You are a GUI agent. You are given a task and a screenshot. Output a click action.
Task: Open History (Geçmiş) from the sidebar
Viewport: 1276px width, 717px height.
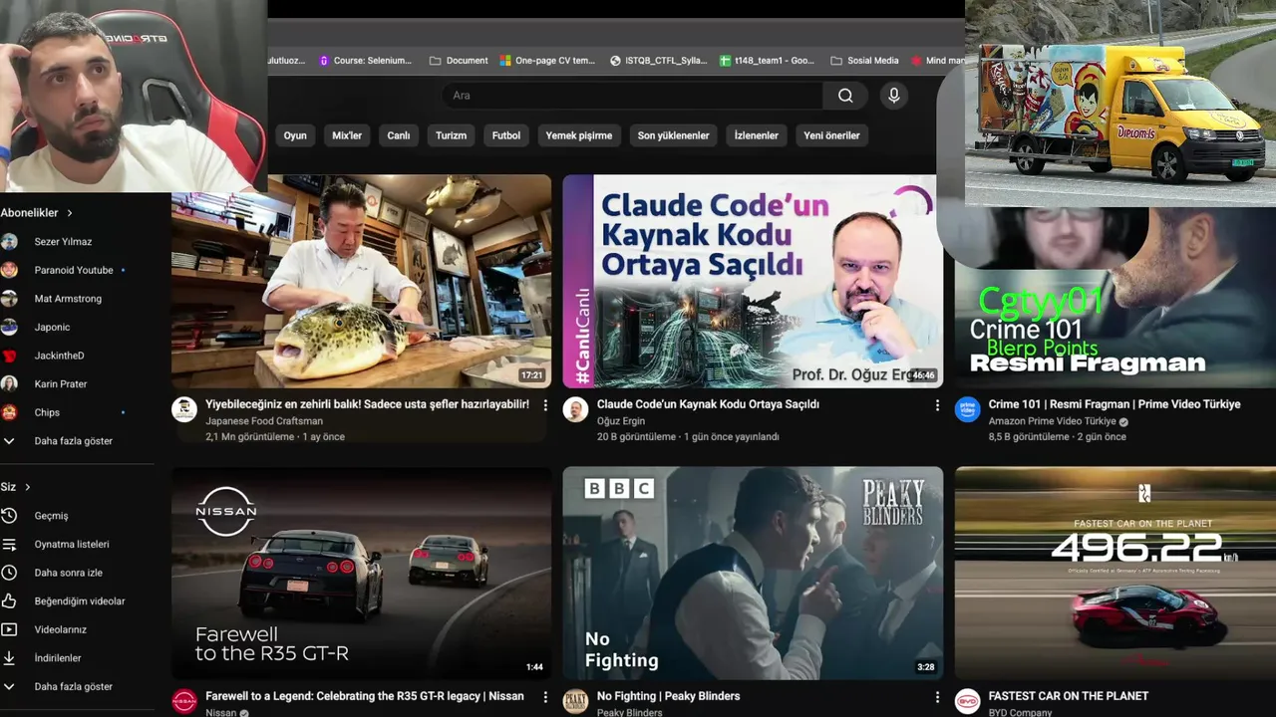[x=51, y=516]
